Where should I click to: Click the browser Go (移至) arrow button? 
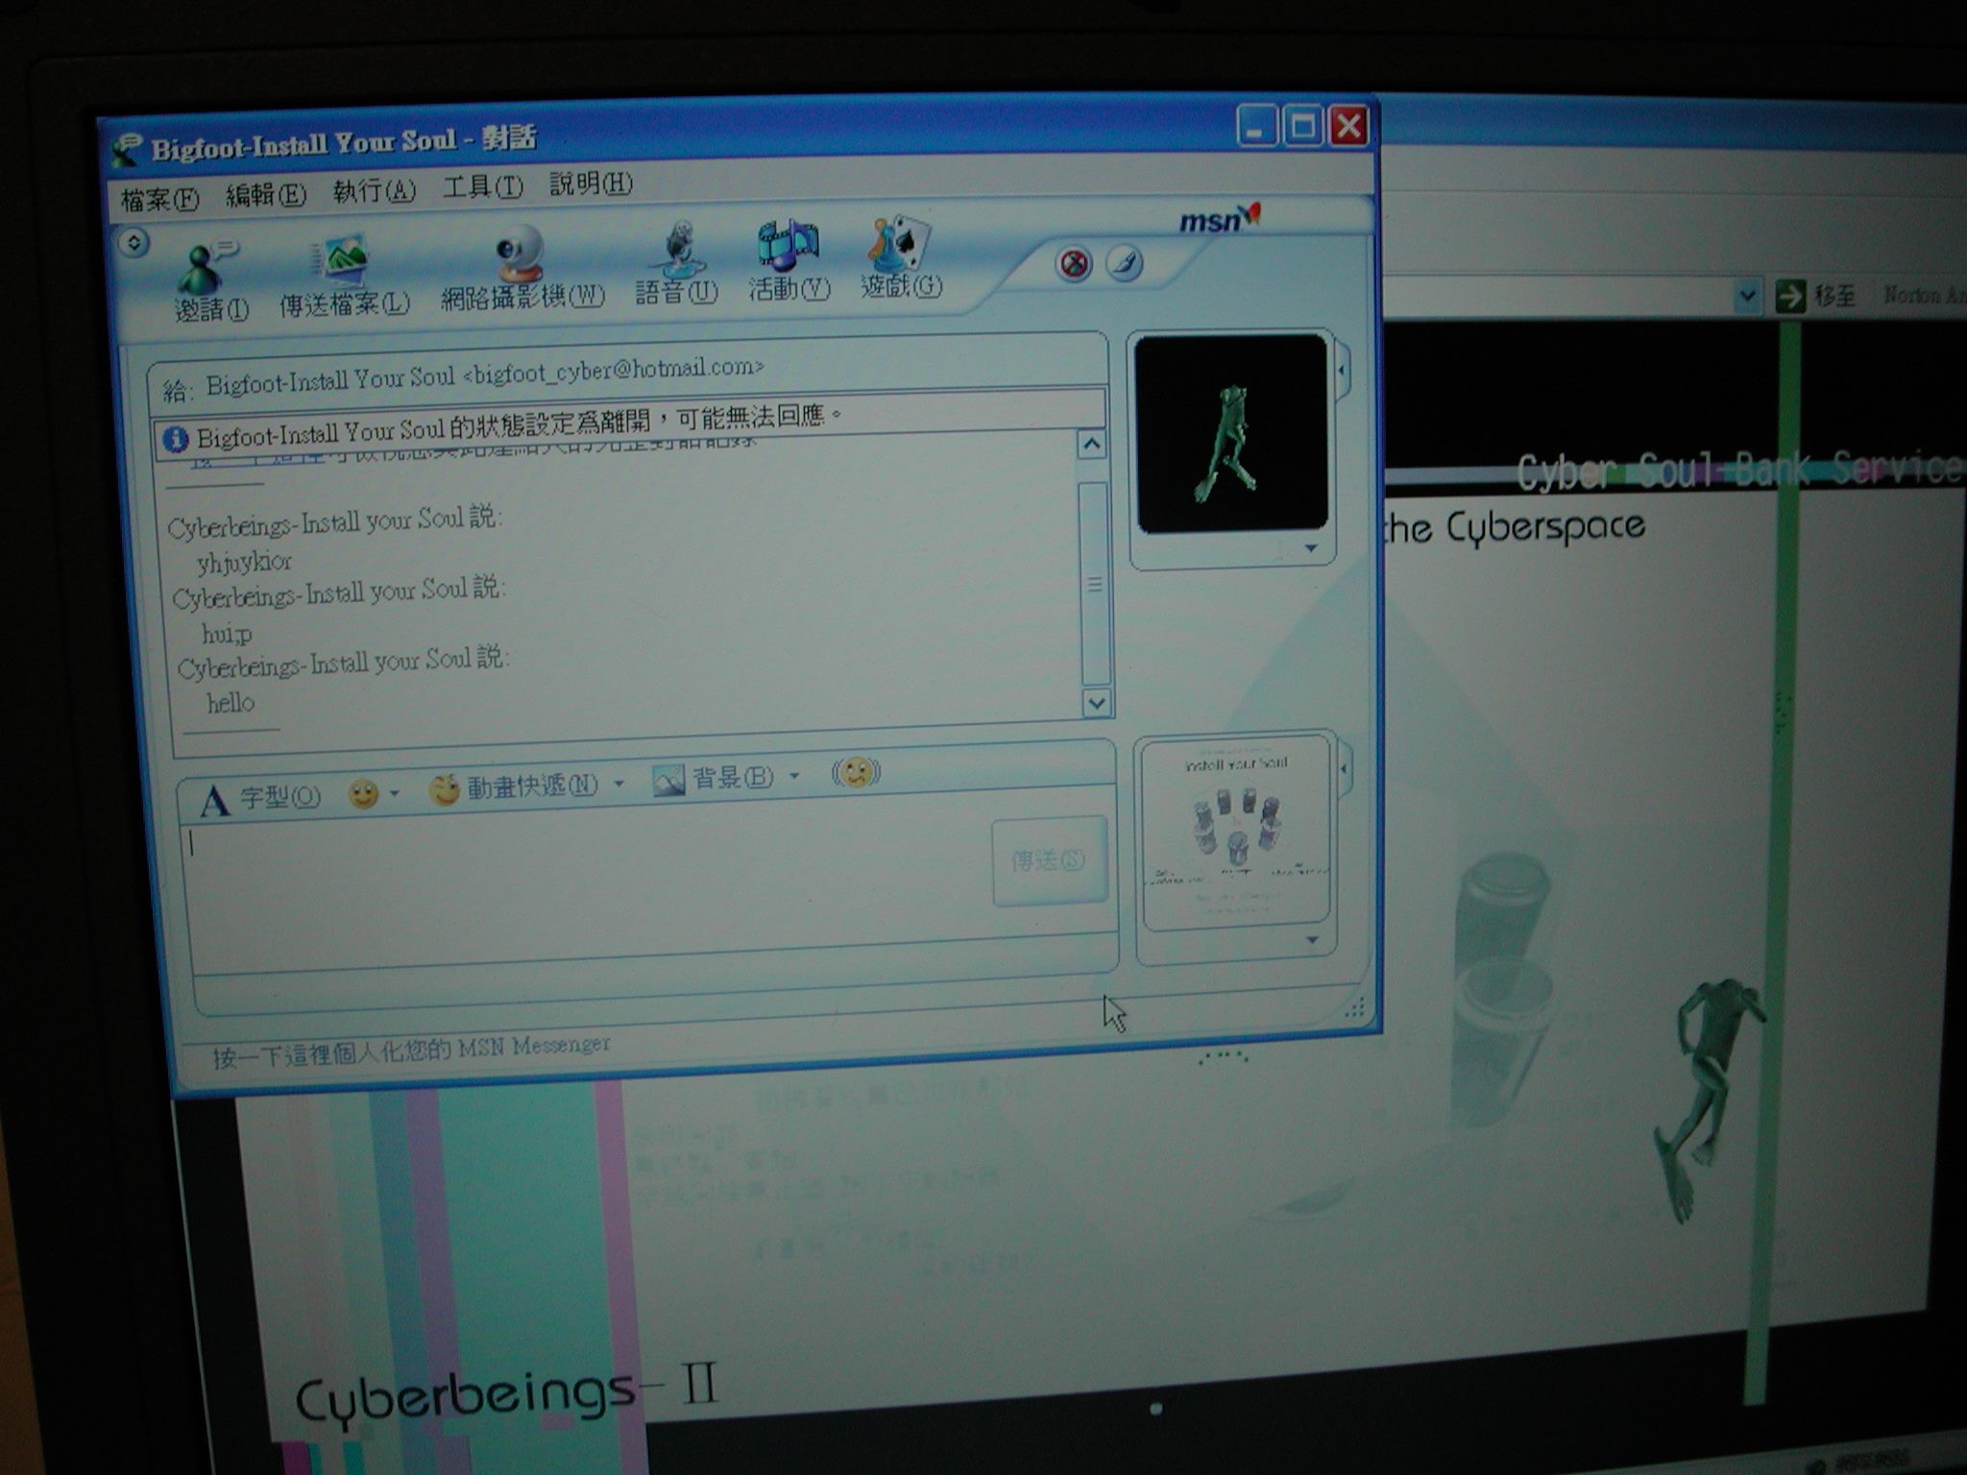[x=1790, y=295]
